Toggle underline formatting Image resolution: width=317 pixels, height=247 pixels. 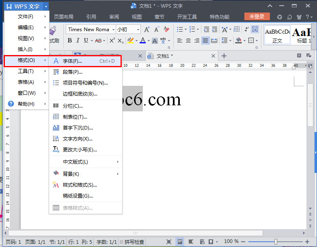coord(86,40)
